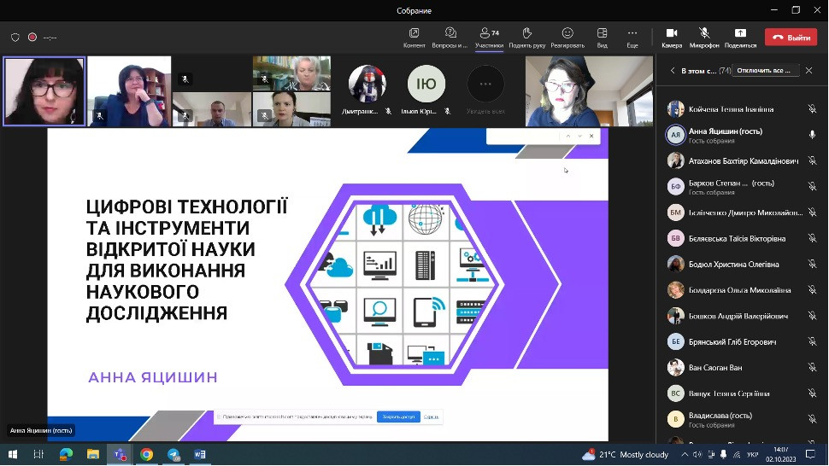The height and width of the screenshot is (466, 829).
Task: Collapse the 'В этом с...' participants section
Action: point(673,71)
